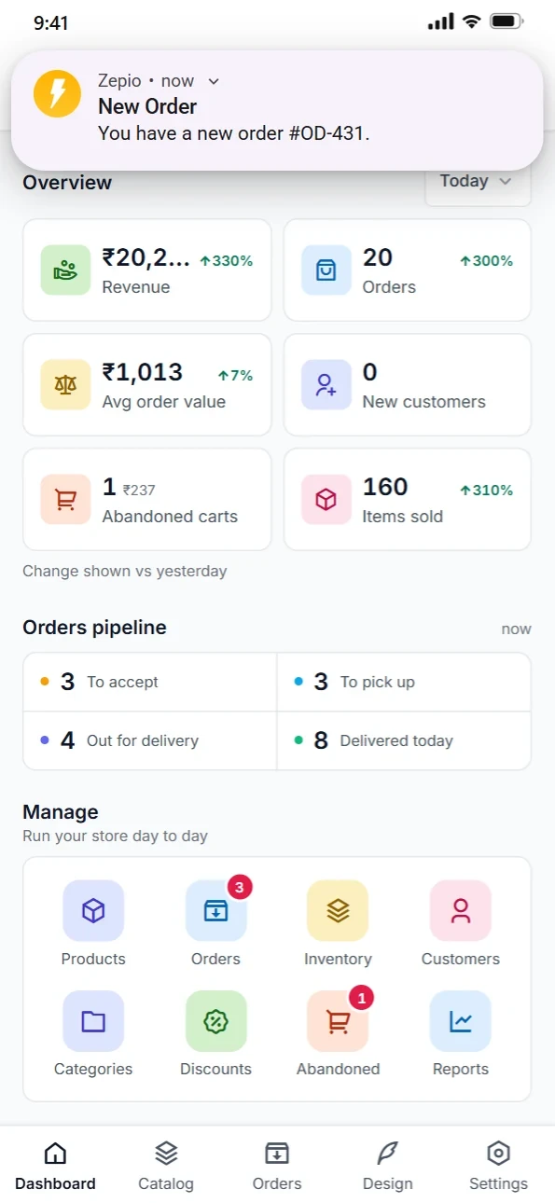Open the 0 New customers card

coord(408,385)
